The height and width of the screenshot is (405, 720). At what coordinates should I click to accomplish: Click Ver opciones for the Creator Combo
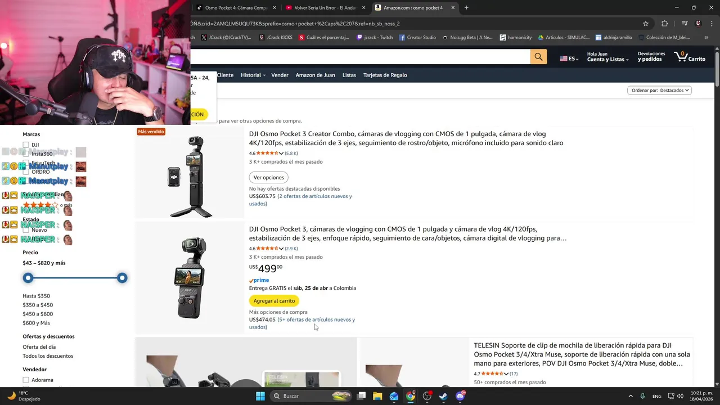tap(269, 177)
